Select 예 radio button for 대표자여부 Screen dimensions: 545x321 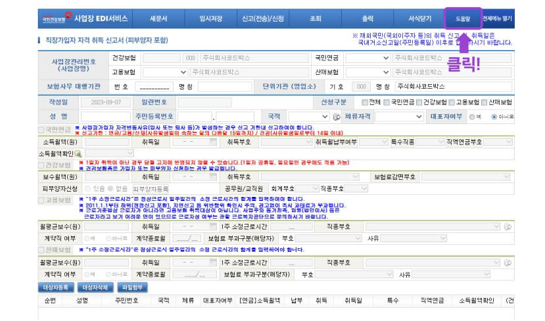coord(471,117)
